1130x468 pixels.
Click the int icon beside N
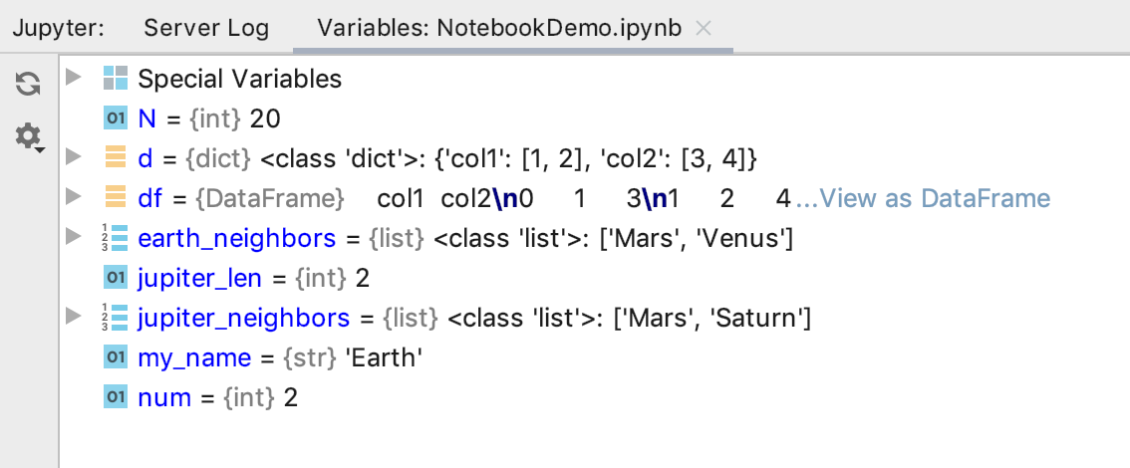116,118
